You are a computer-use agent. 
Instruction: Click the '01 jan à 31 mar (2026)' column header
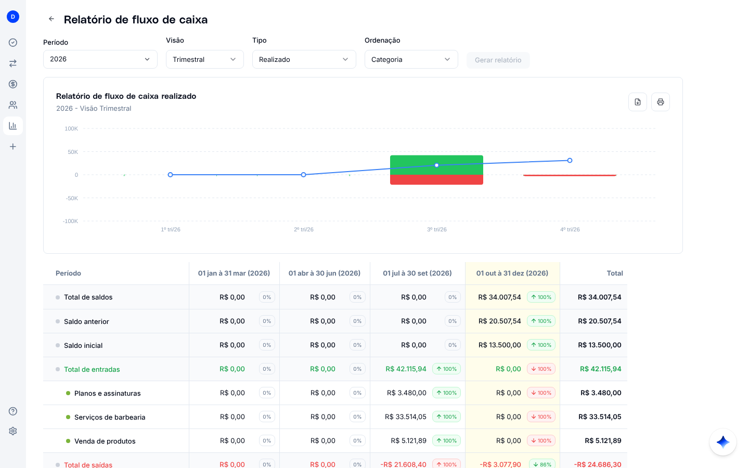click(234, 273)
